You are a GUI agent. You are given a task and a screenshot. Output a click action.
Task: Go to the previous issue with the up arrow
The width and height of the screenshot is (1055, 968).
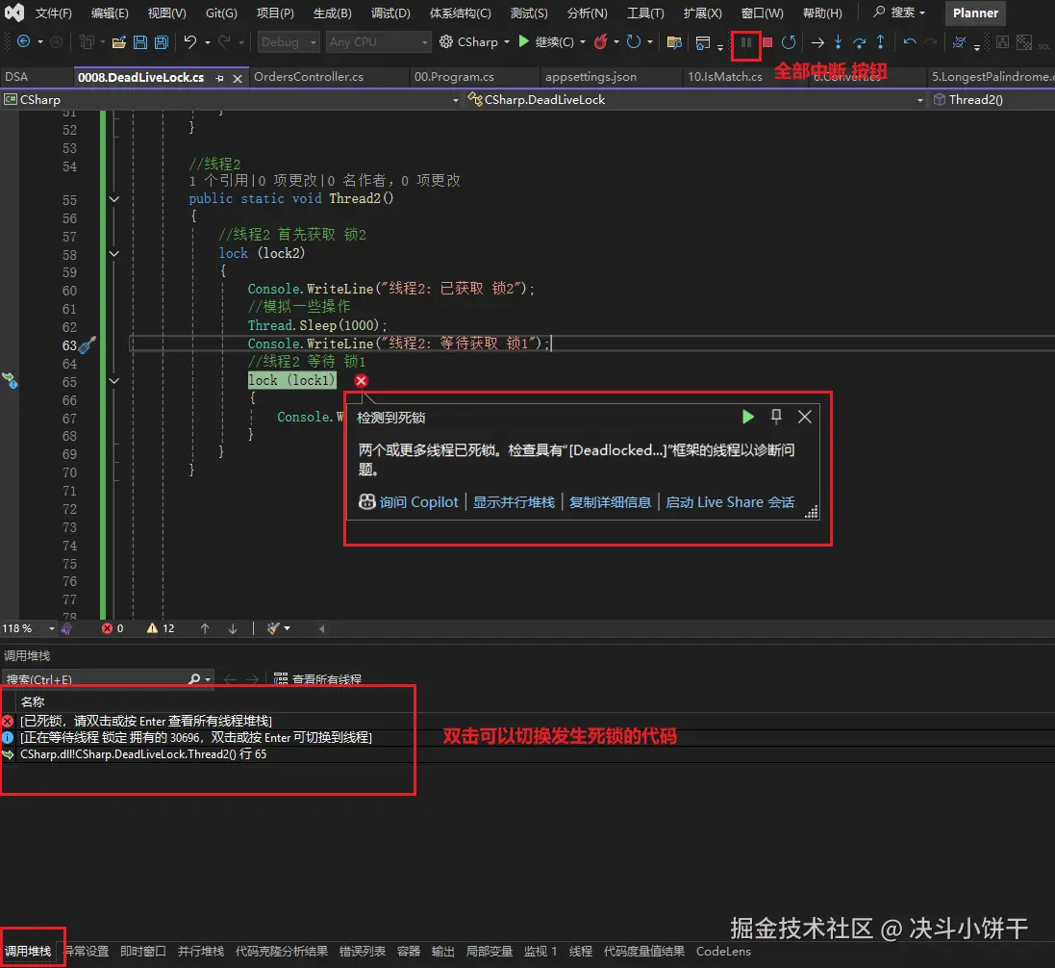(205, 628)
